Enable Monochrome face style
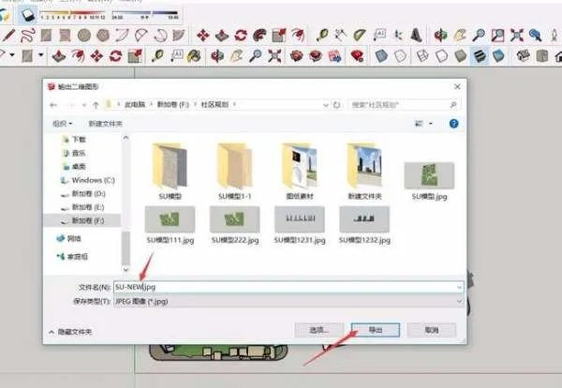Image resolution: width=562 pixels, height=388 pixels. (498, 55)
